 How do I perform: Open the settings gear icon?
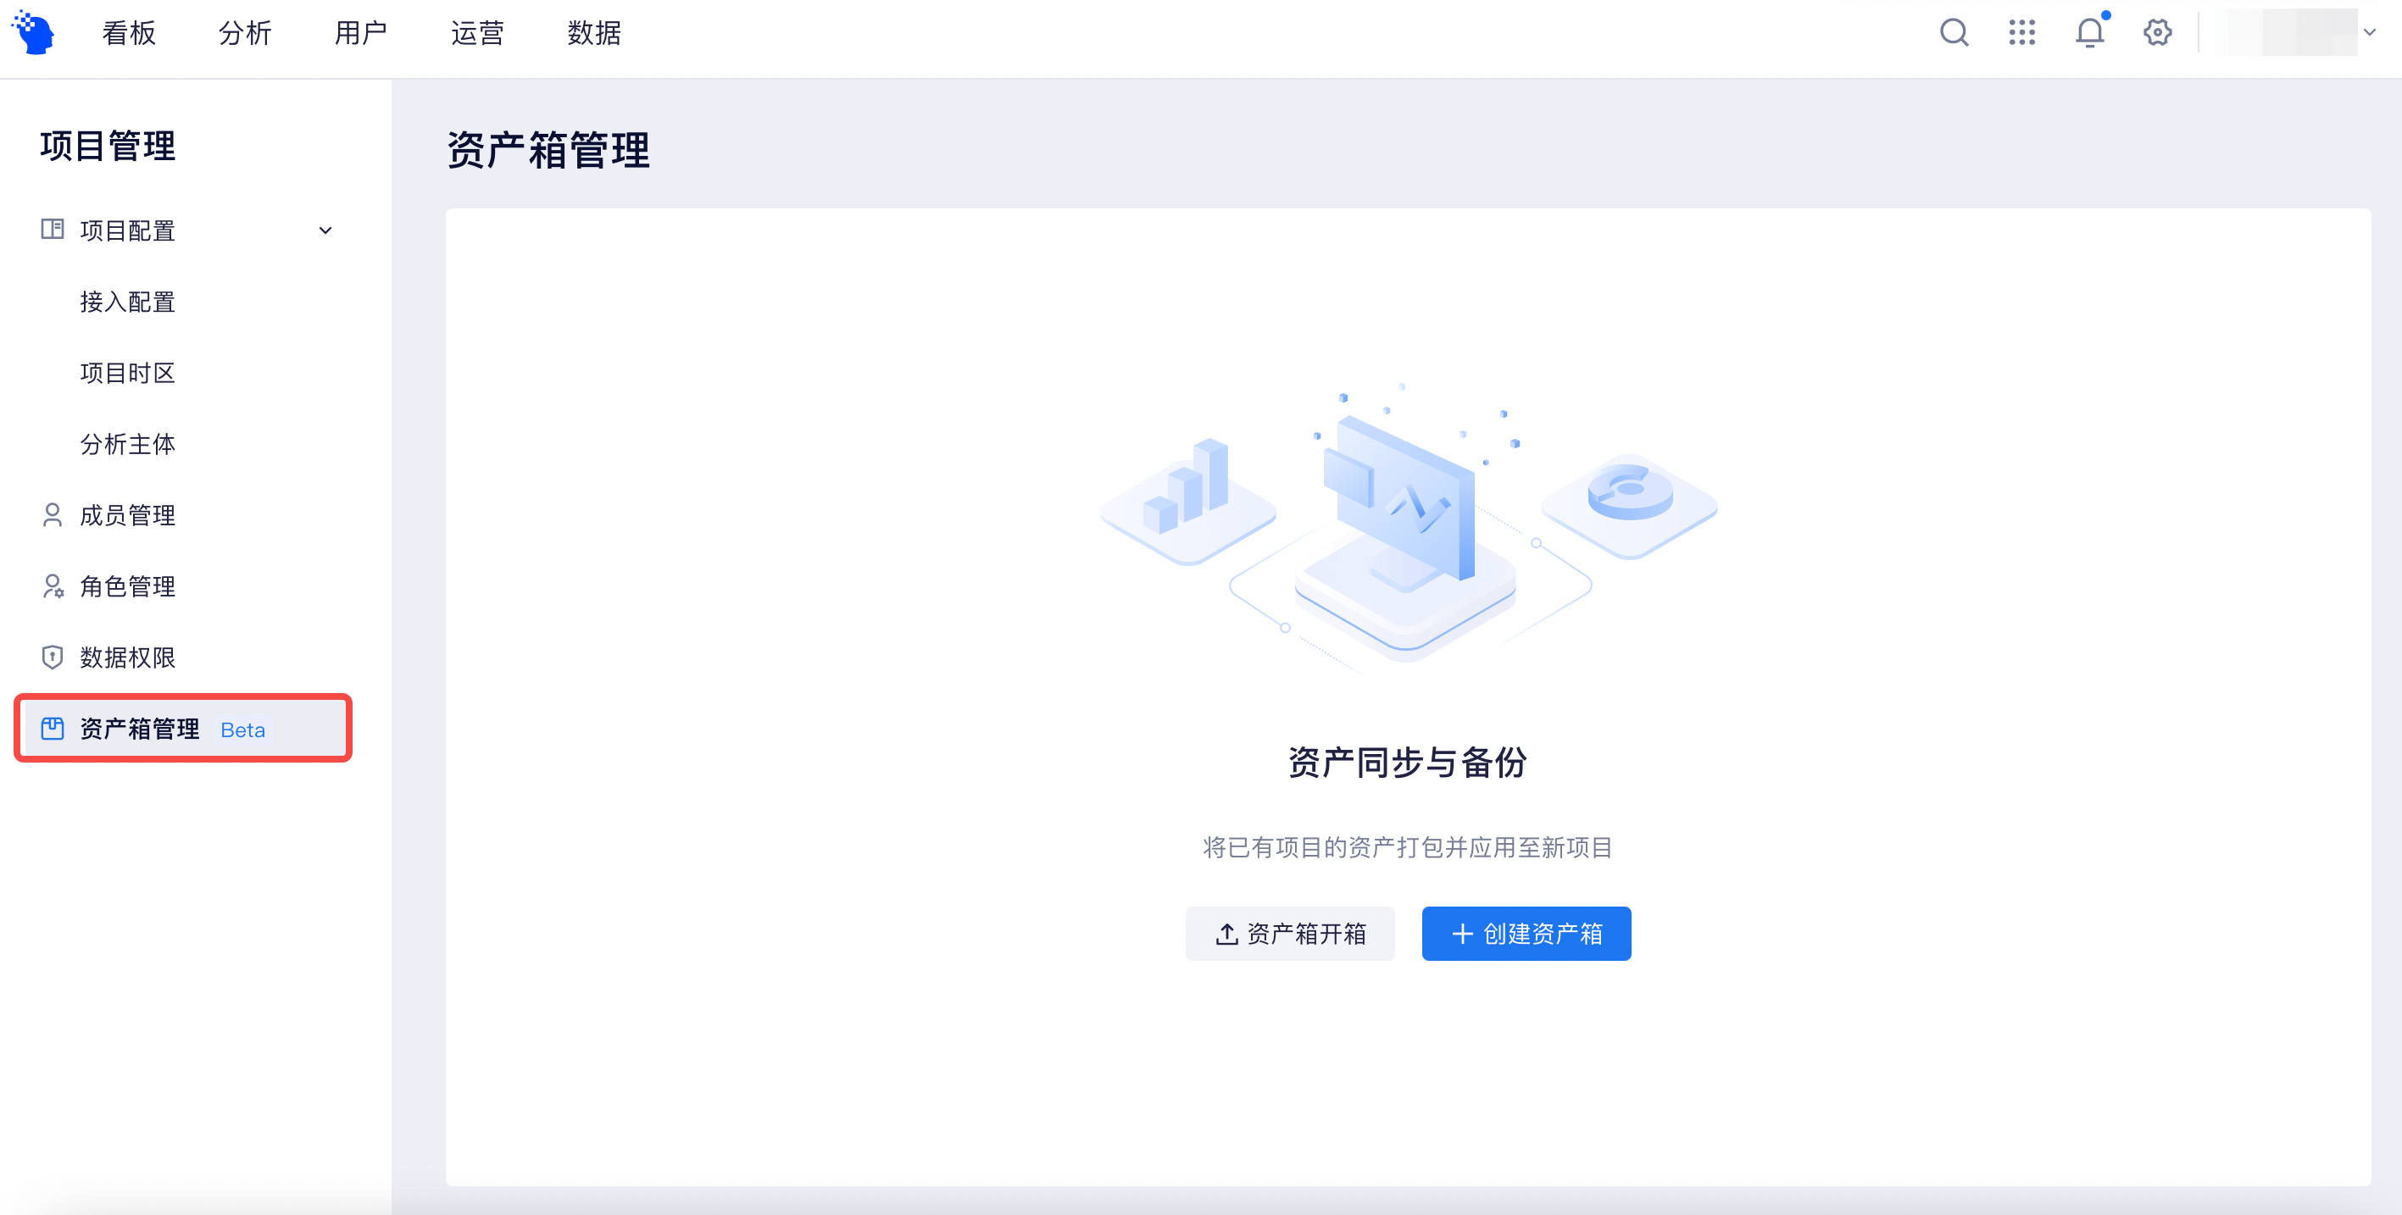click(x=2157, y=33)
